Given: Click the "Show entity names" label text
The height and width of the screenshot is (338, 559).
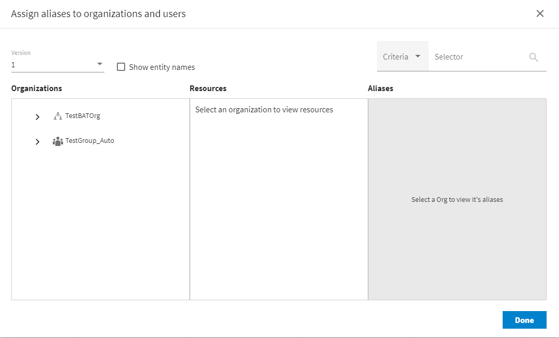Looking at the screenshot, I should 162,67.
